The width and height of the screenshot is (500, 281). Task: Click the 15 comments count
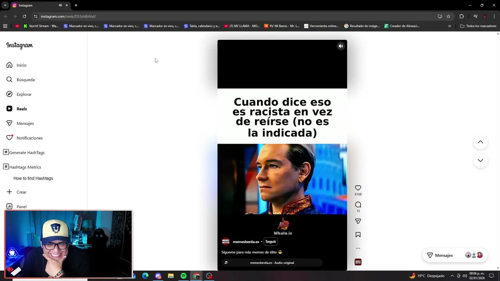coord(358,211)
